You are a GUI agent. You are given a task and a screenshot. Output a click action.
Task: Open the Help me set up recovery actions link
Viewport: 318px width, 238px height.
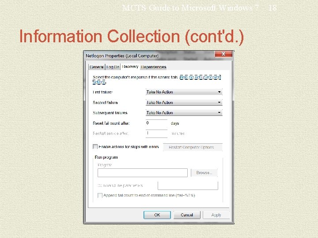click(x=200, y=77)
